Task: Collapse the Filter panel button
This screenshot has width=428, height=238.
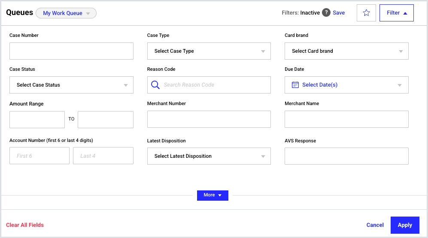Action: point(396,13)
